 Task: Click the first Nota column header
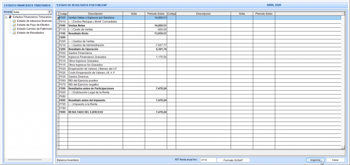[x=134, y=14]
